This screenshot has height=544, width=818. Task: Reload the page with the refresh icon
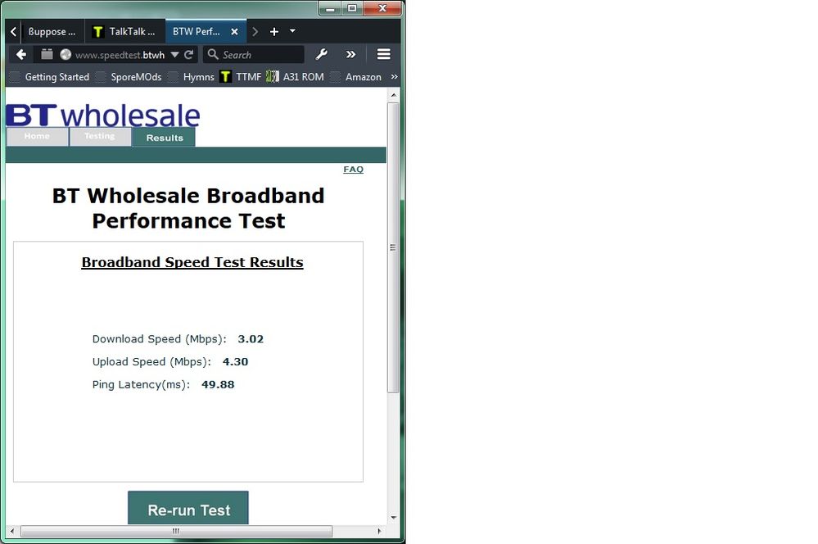coord(189,54)
